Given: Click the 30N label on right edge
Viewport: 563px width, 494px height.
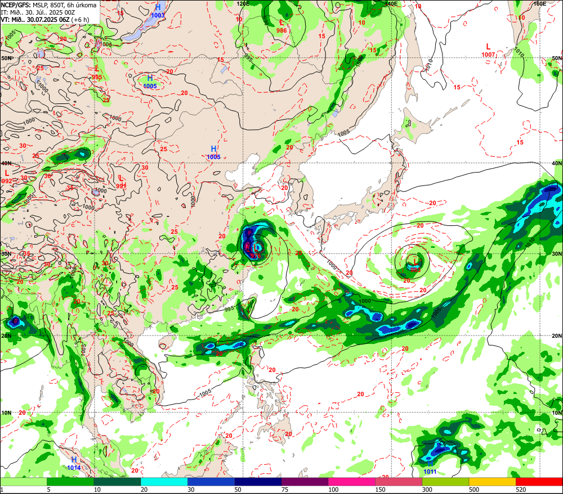Looking at the screenshot, I should [557, 254].
